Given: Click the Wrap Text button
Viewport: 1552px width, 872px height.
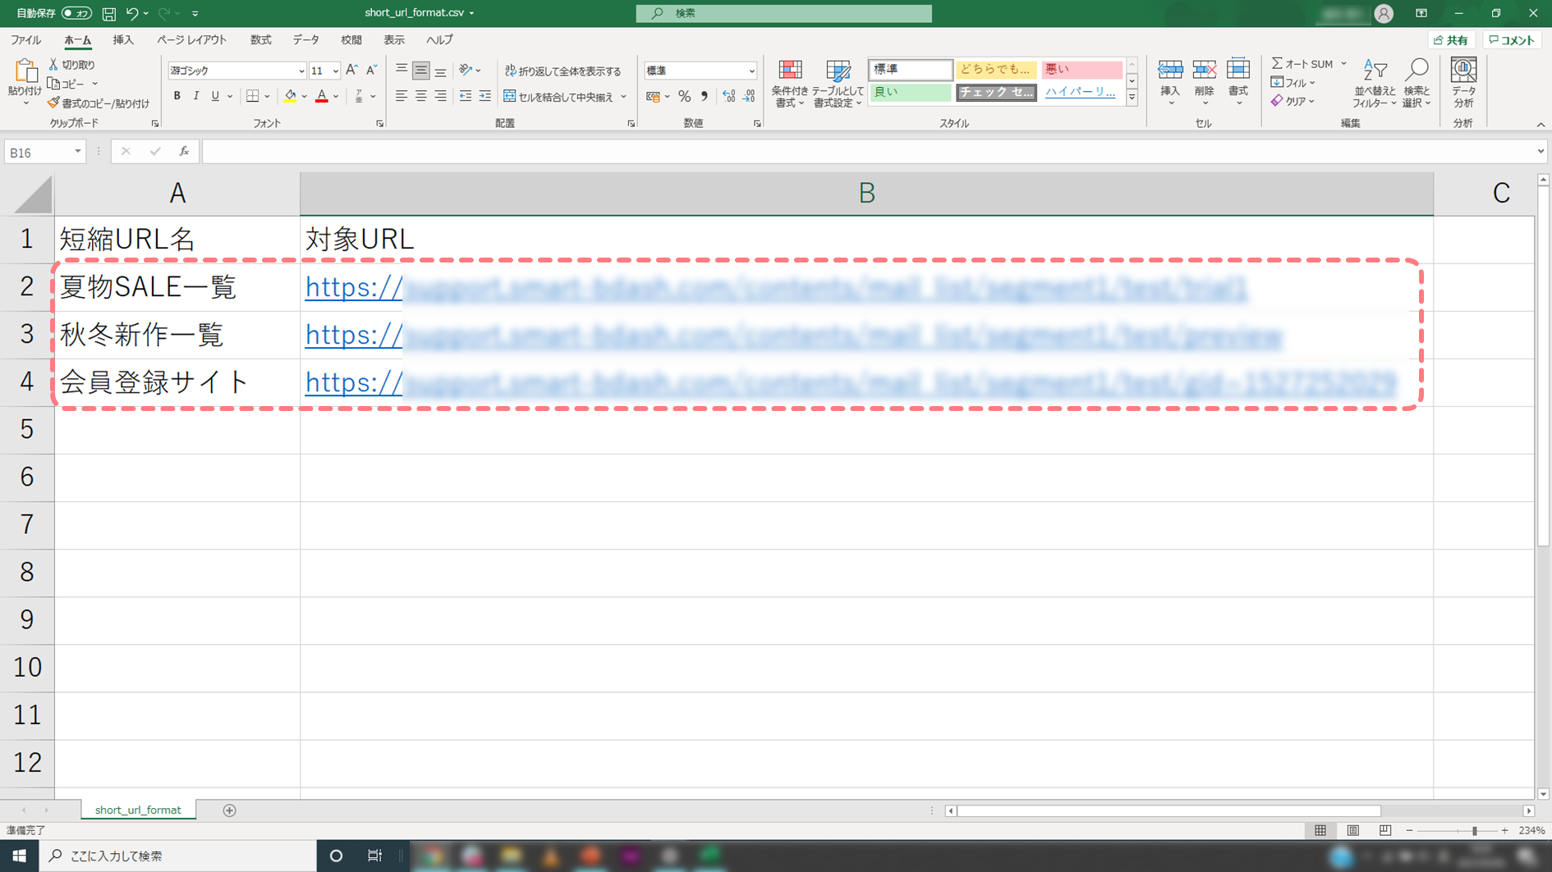Looking at the screenshot, I should pos(563,71).
